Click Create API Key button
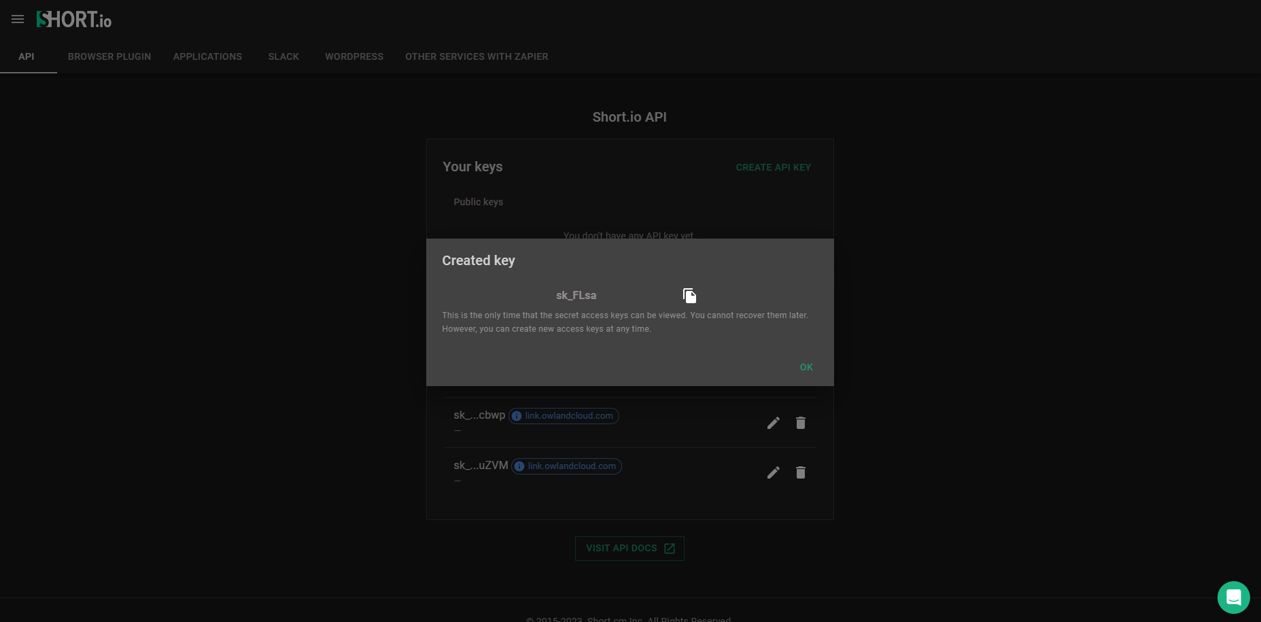 (x=774, y=167)
